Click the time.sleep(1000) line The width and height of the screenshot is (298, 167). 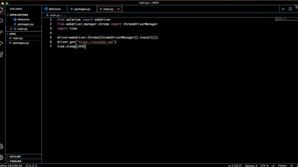click(x=72, y=46)
